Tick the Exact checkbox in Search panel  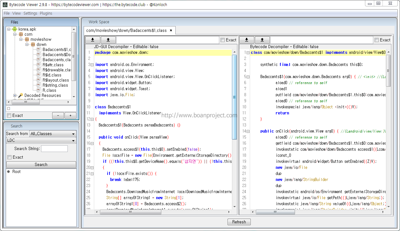coord(9,157)
